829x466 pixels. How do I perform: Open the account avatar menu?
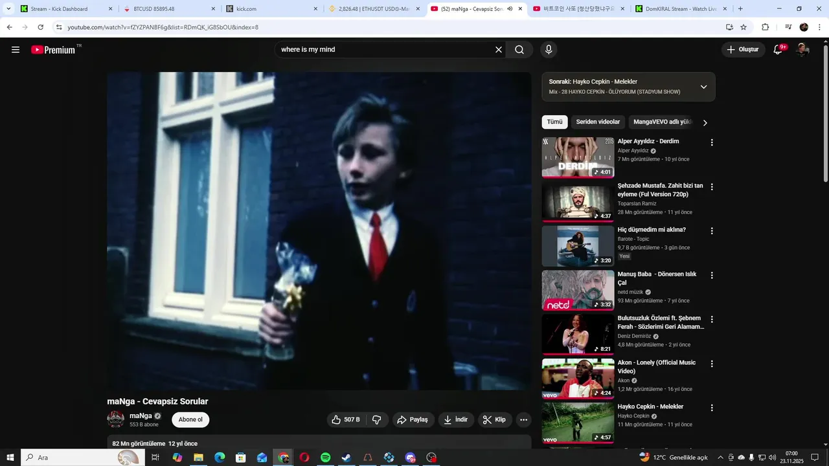(802, 50)
